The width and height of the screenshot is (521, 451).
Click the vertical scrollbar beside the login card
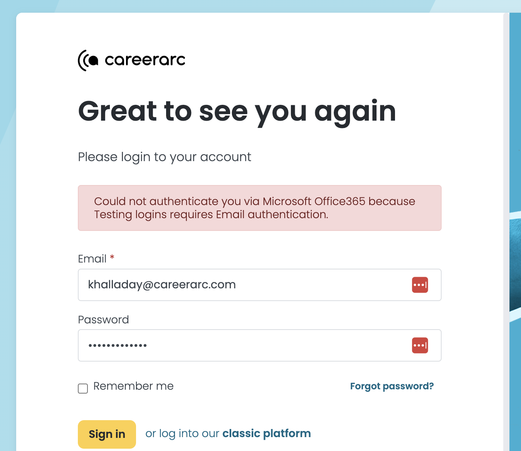(x=506, y=232)
